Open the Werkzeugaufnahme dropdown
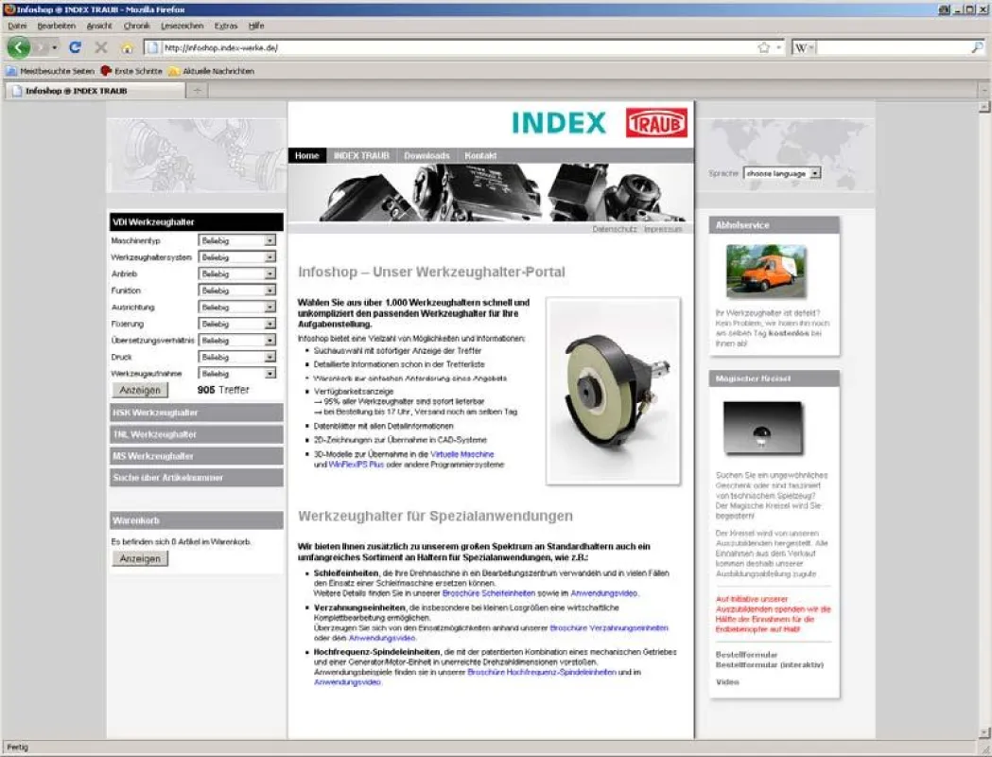Viewport: 992px width, 757px height. tap(237, 374)
